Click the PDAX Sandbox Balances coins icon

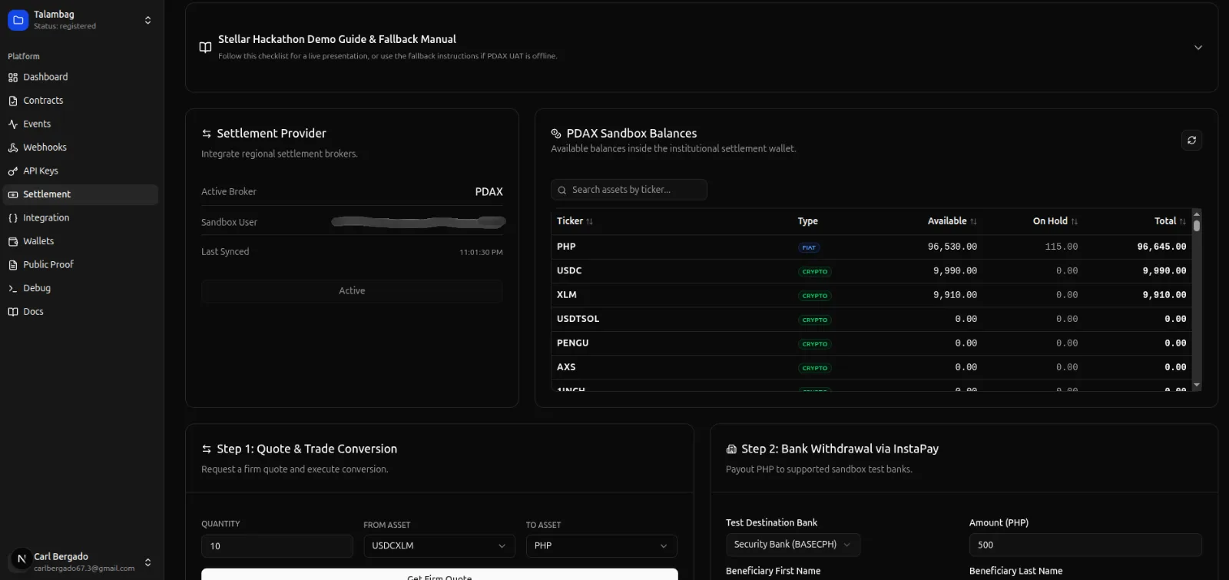(556, 134)
